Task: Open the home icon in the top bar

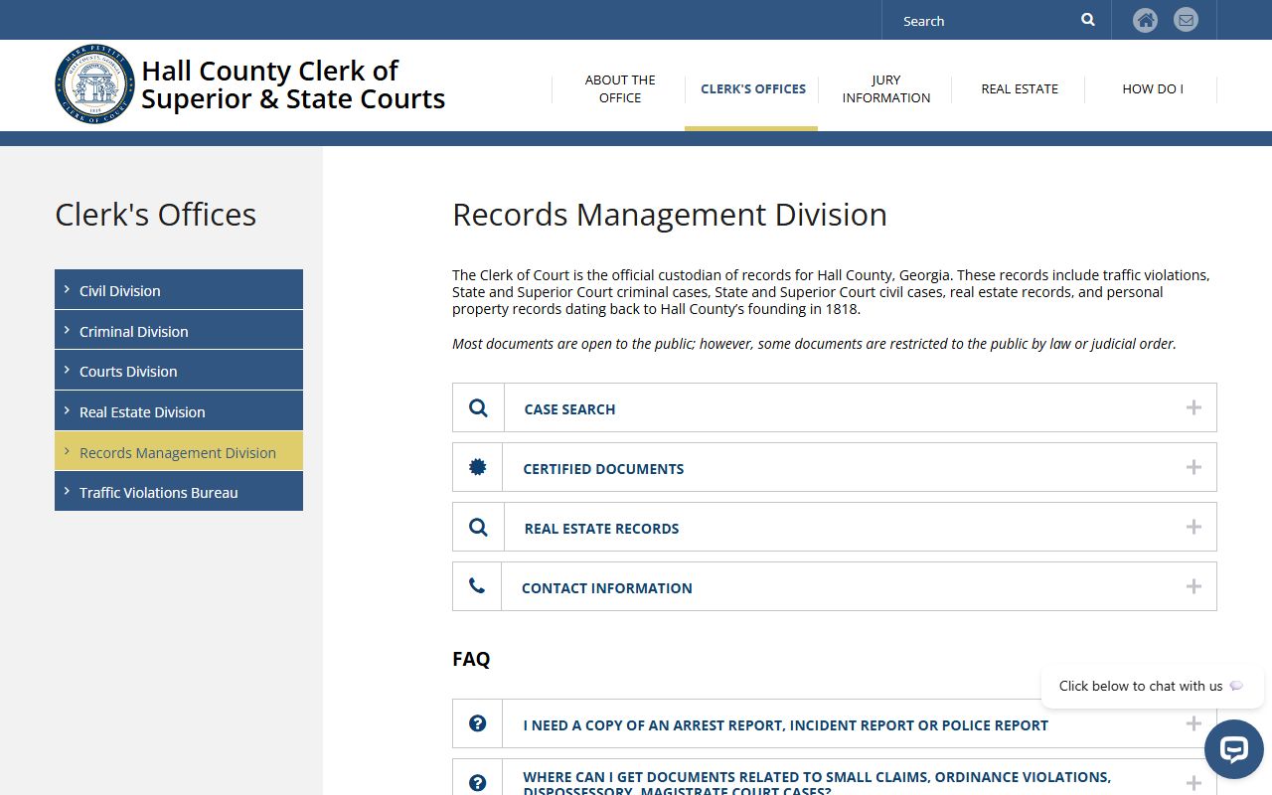Action: tap(1146, 20)
